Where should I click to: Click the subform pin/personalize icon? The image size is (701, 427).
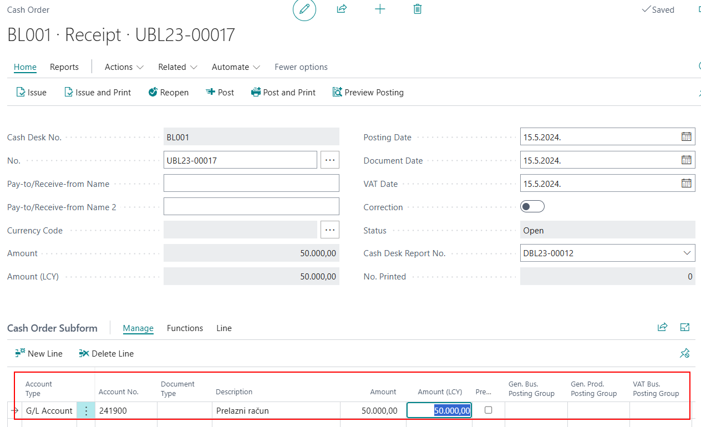[x=685, y=353]
